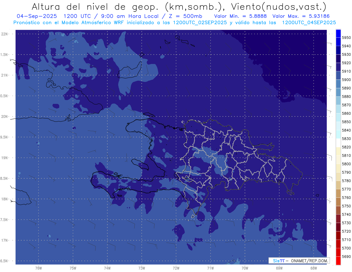Click the 5900 legend value
352x272 pixels.
(x=346, y=80)
